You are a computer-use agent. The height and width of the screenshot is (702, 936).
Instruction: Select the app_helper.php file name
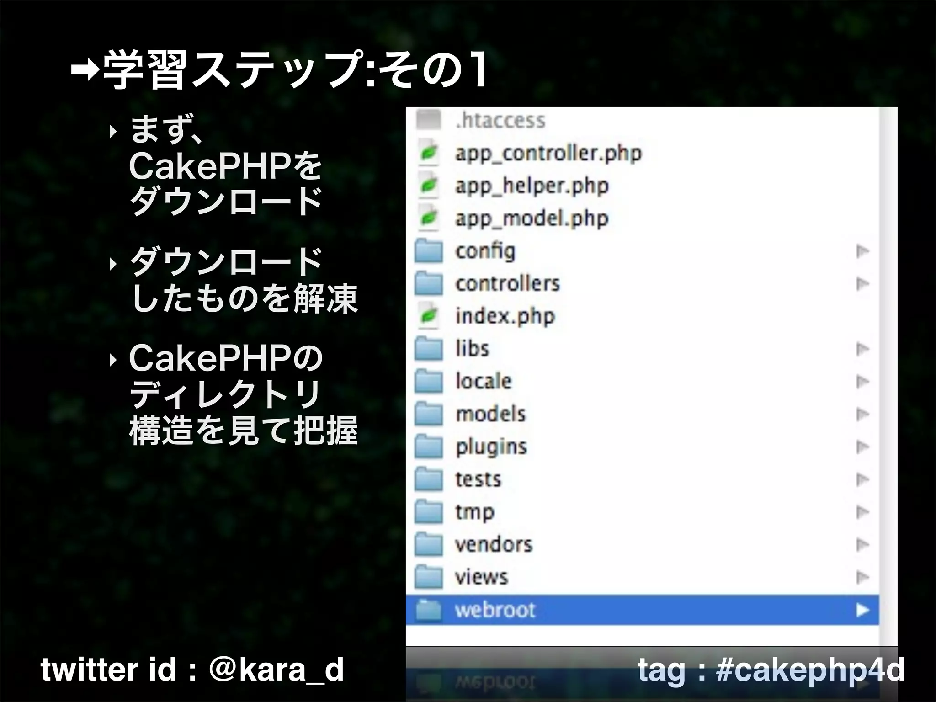tap(532, 186)
